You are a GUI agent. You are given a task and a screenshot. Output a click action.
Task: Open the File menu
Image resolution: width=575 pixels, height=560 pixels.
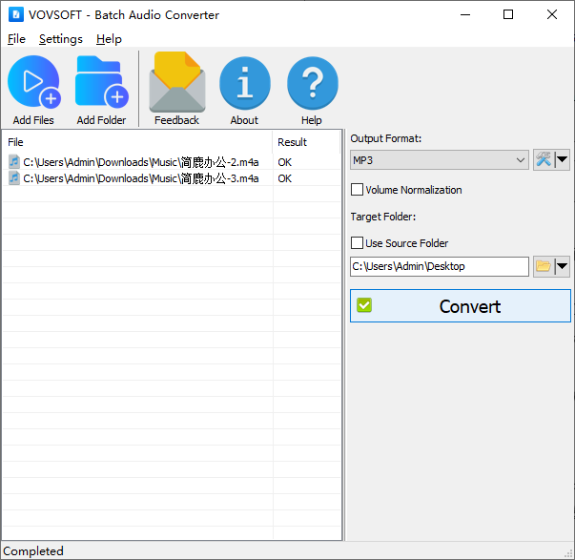[16, 39]
